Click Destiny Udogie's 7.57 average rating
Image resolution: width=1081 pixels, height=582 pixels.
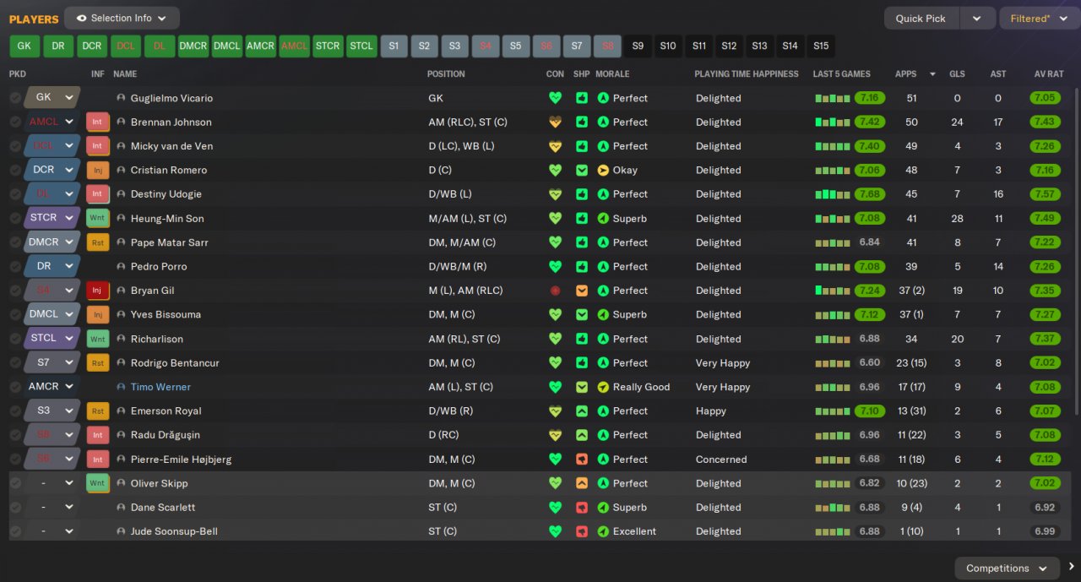tap(1045, 194)
